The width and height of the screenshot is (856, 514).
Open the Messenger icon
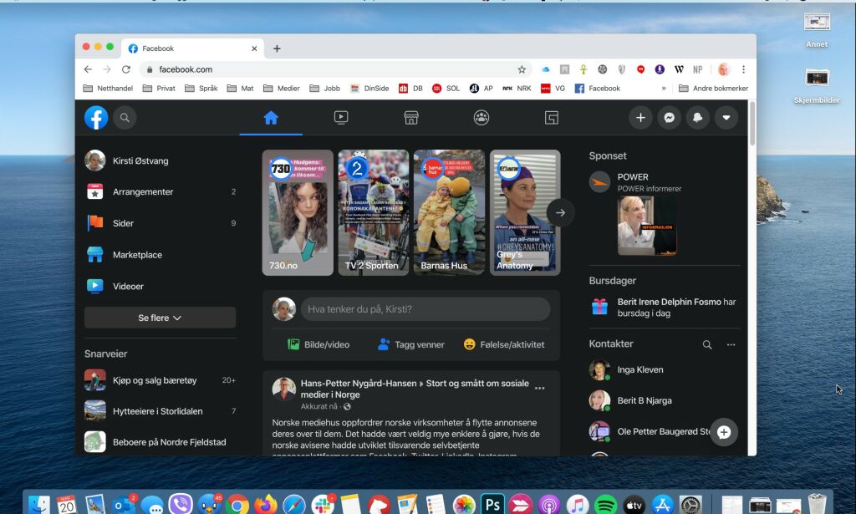tap(669, 117)
